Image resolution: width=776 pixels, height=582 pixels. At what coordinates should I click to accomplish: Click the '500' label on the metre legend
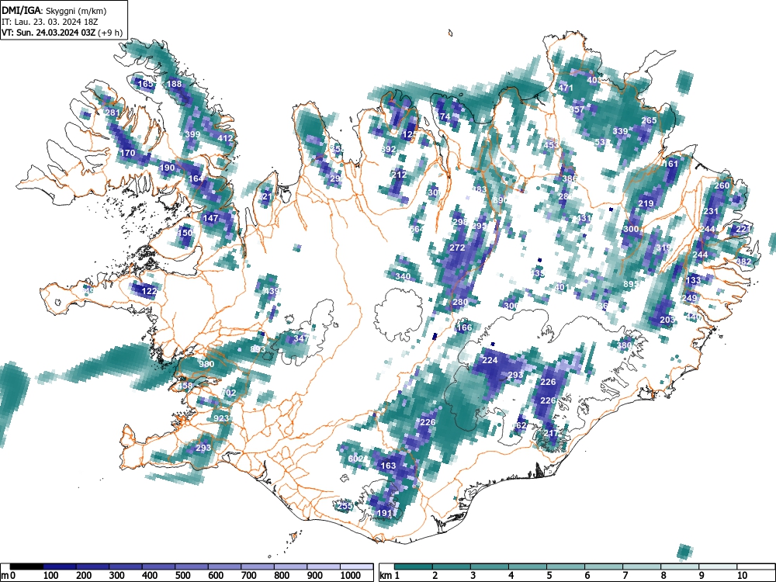pos(182,576)
